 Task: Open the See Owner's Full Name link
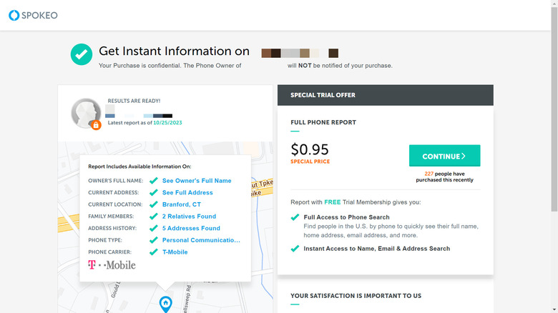point(197,181)
